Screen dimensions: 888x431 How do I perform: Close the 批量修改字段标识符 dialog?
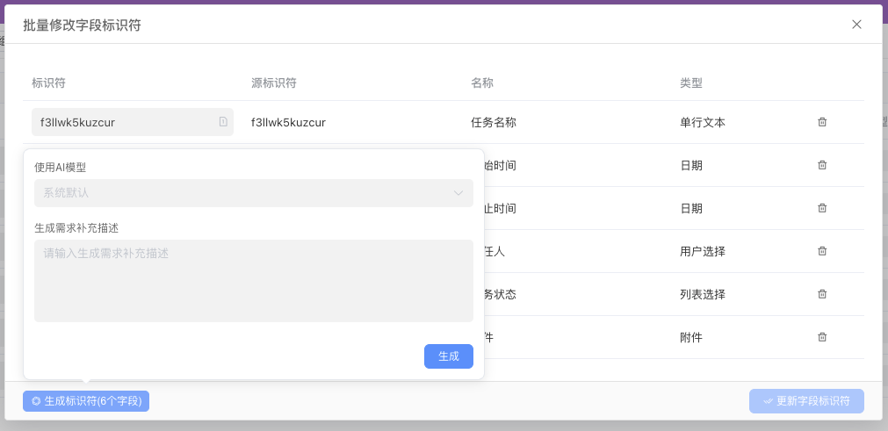click(856, 25)
